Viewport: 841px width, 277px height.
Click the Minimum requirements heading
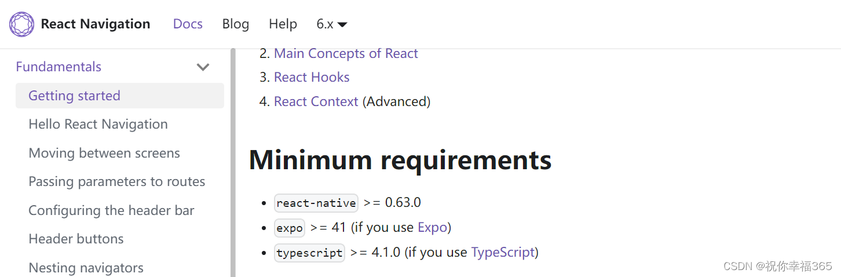[400, 159]
